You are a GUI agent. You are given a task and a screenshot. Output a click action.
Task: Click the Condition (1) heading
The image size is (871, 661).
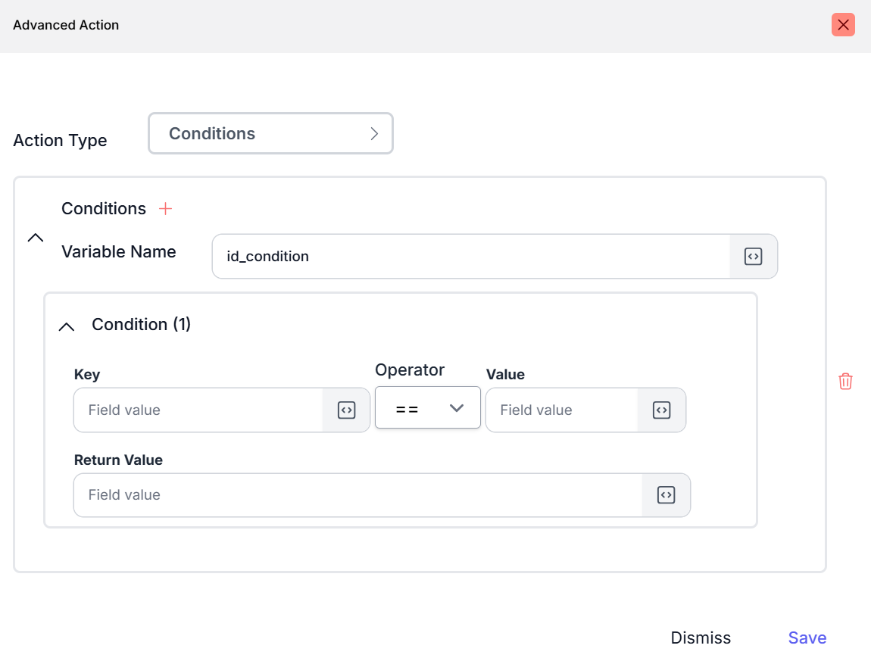point(141,325)
